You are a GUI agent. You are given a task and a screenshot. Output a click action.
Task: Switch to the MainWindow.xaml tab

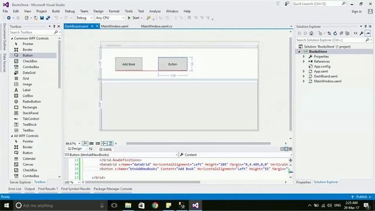point(115,26)
